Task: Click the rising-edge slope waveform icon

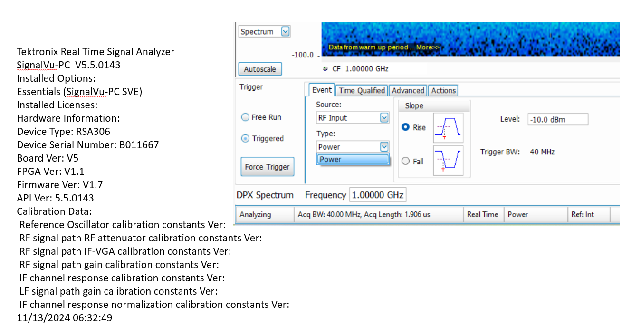Action: 448,128
